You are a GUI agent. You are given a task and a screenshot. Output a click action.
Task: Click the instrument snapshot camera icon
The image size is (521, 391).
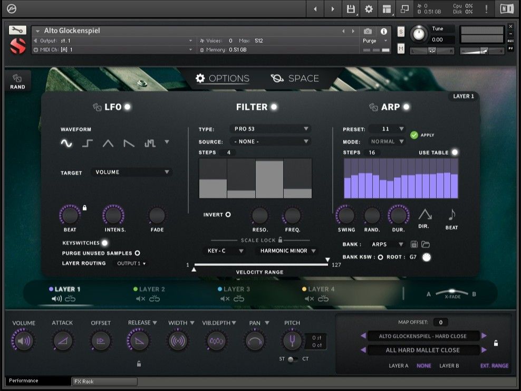(367, 31)
